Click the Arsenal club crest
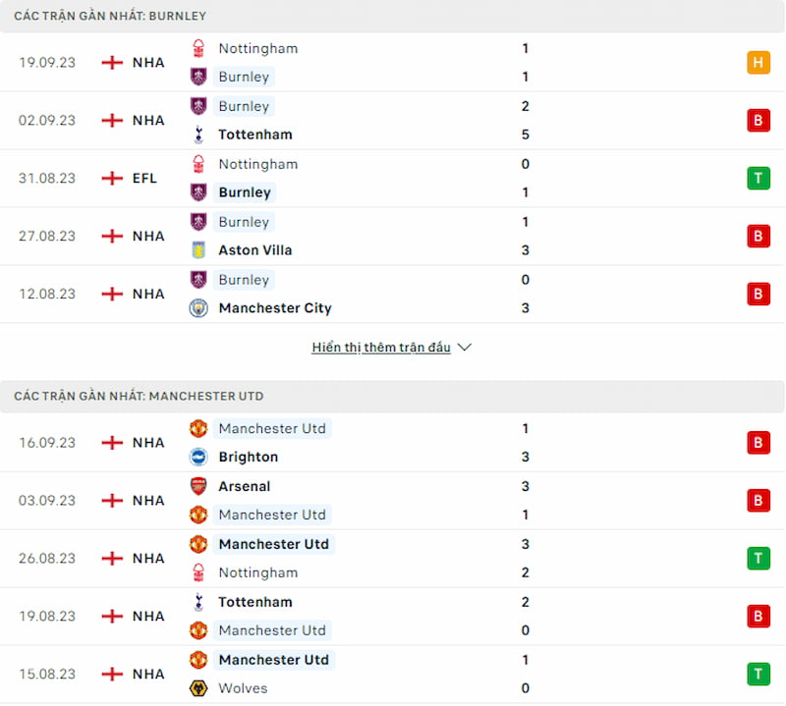The image size is (786, 706). point(198,486)
